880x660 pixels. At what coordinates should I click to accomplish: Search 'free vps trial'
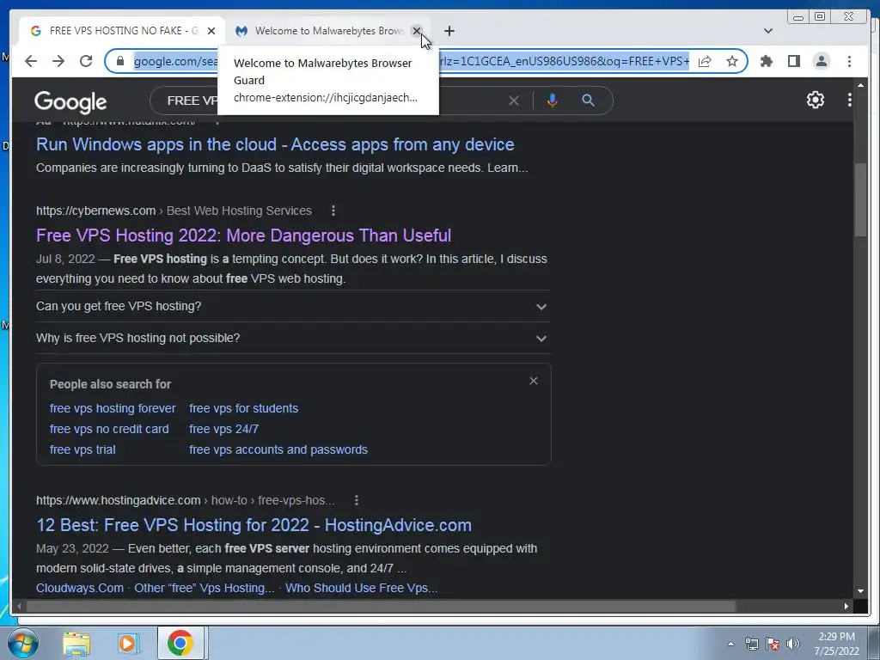(82, 449)
